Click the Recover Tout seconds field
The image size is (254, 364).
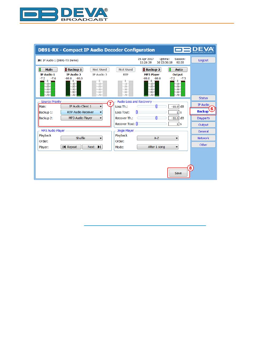click(174, 124)
